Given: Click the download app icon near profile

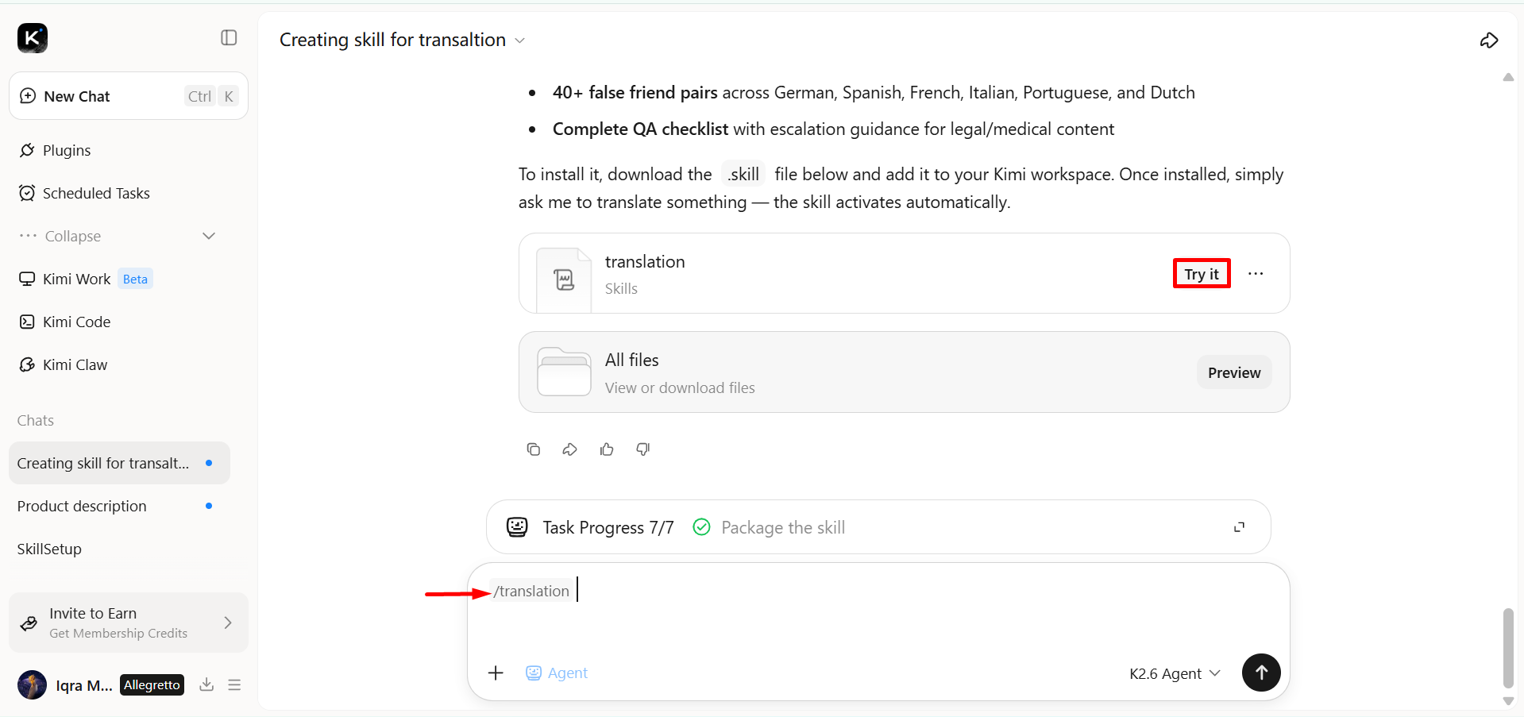Looking at the screenshot, I should click(206, 684).
